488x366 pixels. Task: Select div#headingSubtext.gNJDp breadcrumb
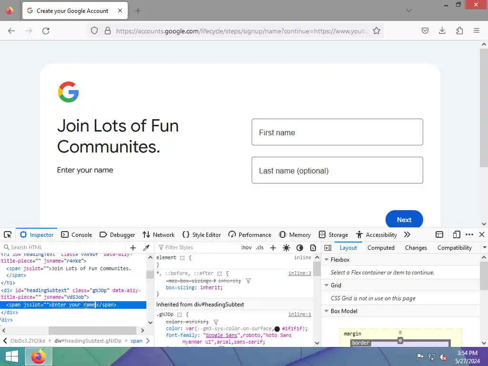click(x=88, y=341)
